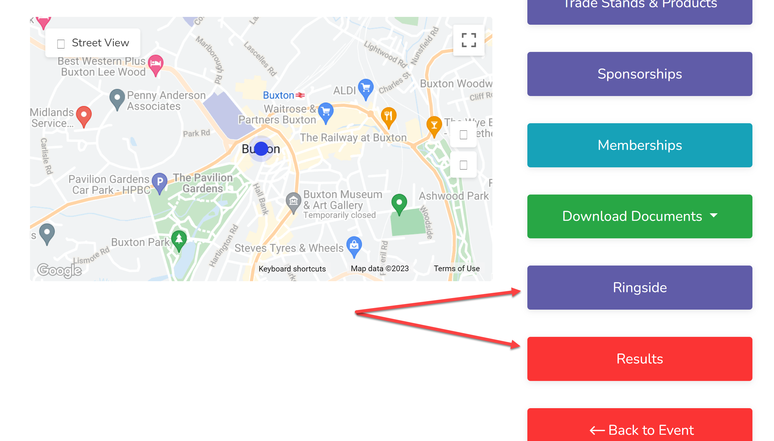The image size is (774, 441).
Task: Enable the Street View checkbox
Action: pyautogui.click(x=61, y=43)
